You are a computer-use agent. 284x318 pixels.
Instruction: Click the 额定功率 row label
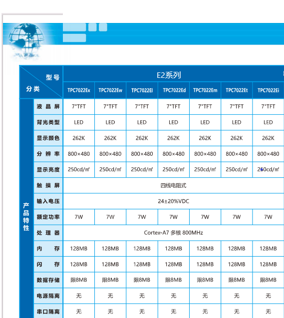[48, 217]
